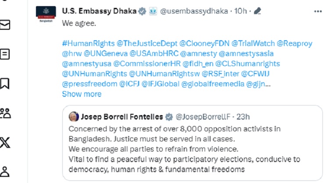The image size is (329, 183).
Task: Open the #HumanRights hashtag
Action: point(88,43)
